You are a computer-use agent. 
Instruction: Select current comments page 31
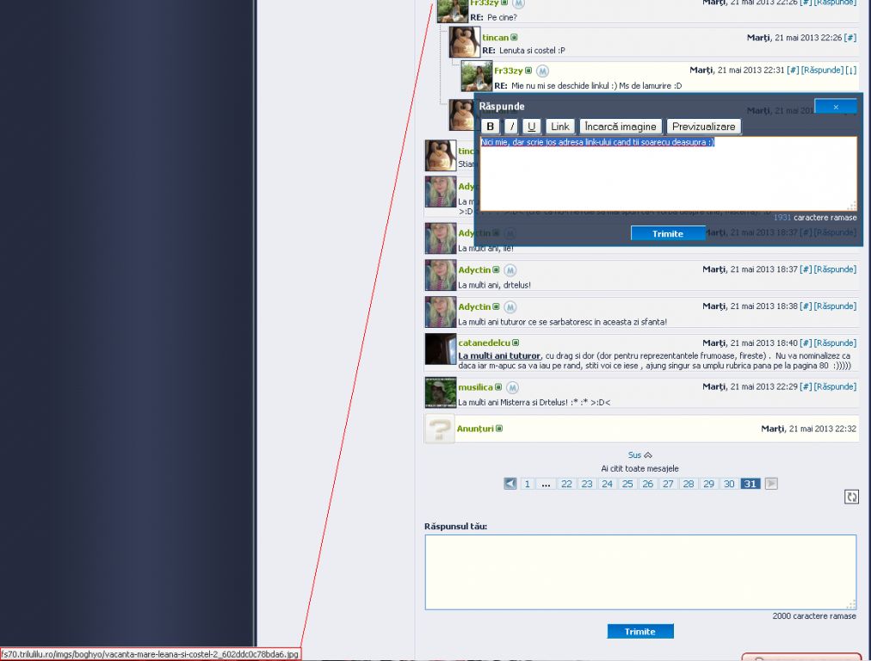point(750,484)
